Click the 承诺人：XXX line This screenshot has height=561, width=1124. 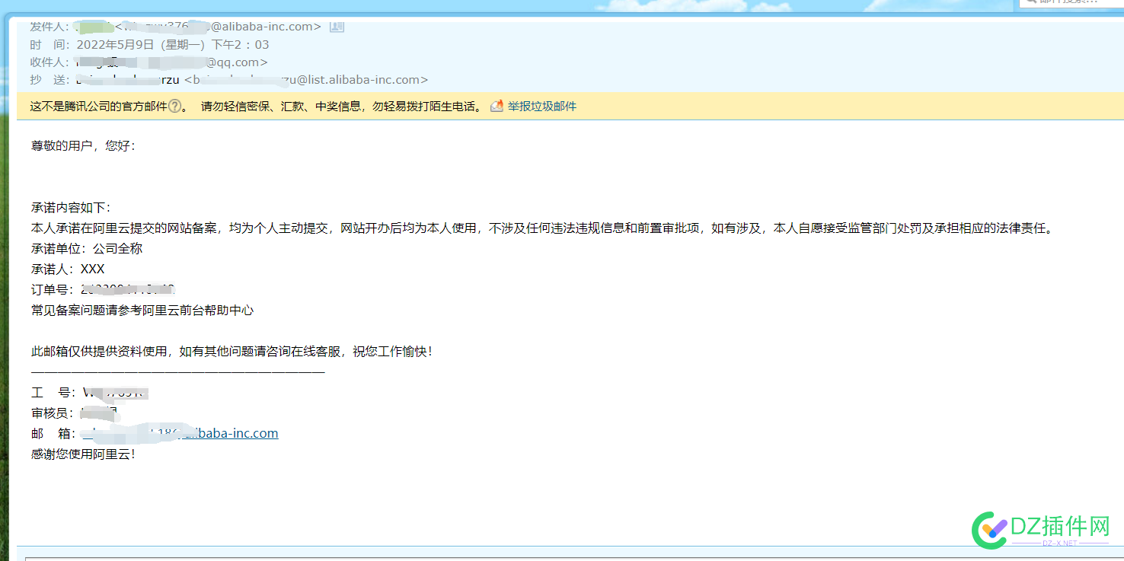coord(68,269)
